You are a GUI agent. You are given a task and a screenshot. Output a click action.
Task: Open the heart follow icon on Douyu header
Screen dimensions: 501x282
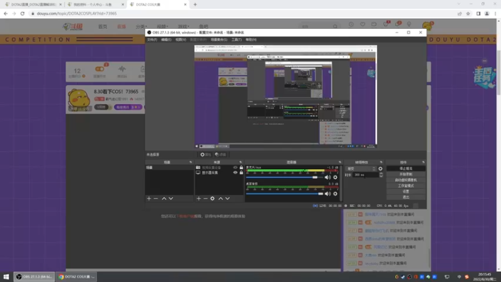[x=363, y=24]
